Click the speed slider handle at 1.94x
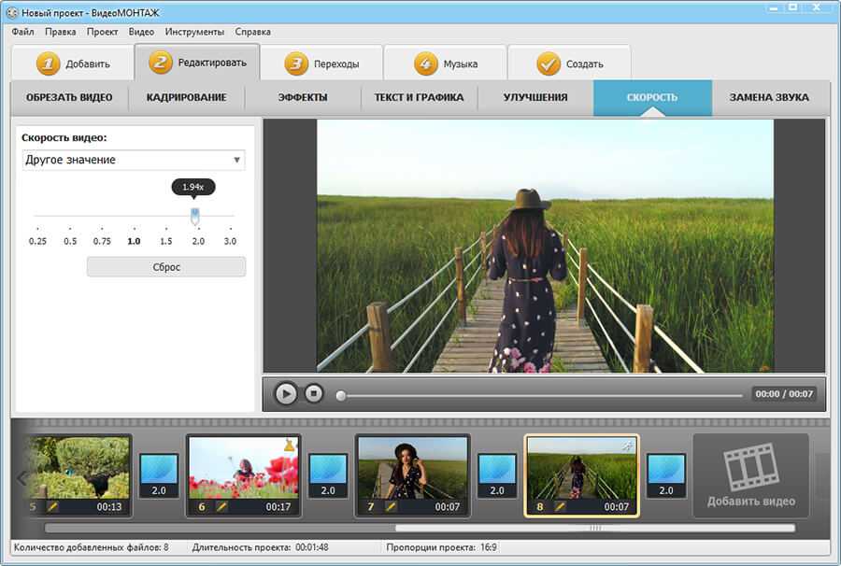Screen dimensions: 841x566 tap(194, 215)
